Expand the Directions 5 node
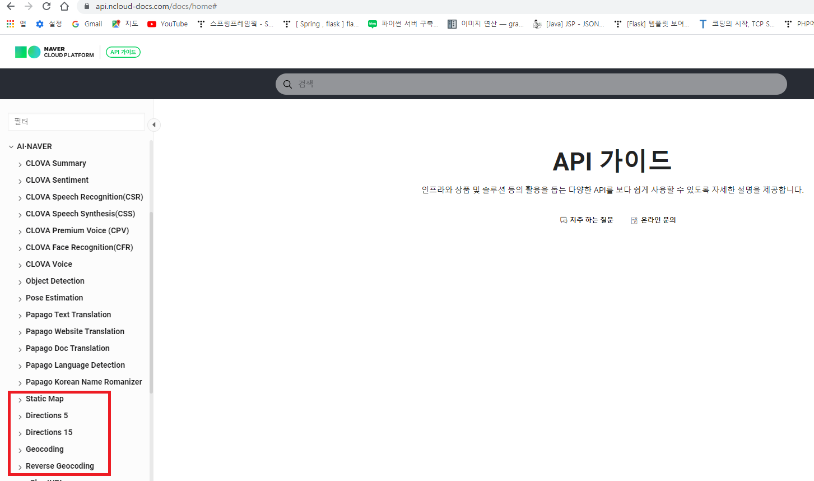 20,417
